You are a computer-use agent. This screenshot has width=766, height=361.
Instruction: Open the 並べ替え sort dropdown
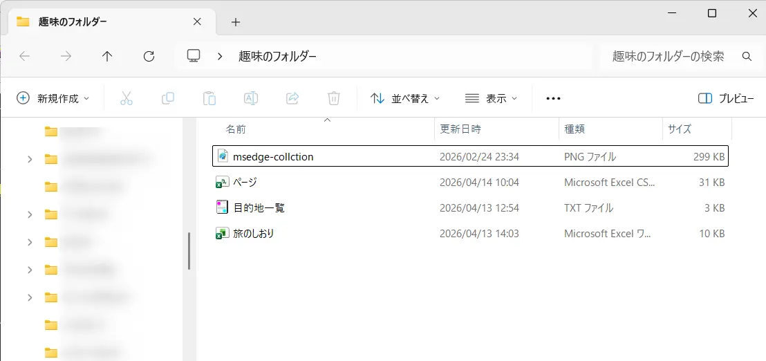pos(405,98)
